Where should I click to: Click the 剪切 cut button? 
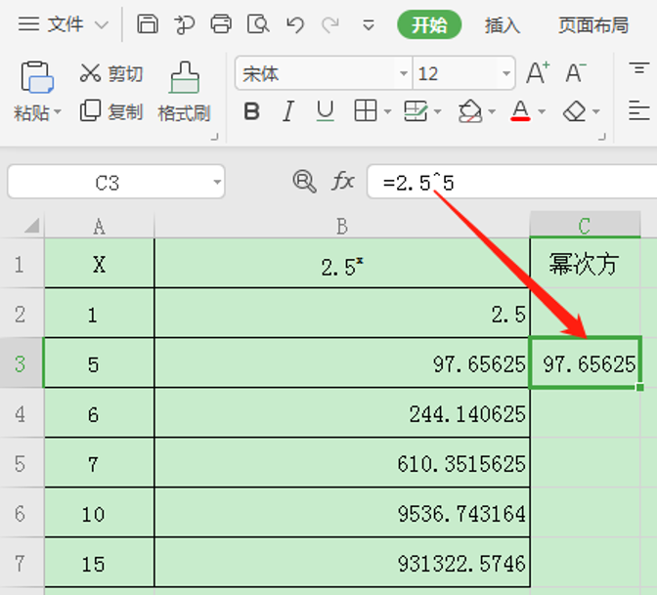(111, 73)
